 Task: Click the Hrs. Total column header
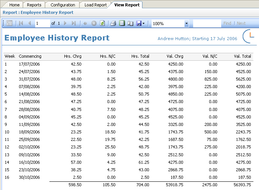tap(140, 56)
